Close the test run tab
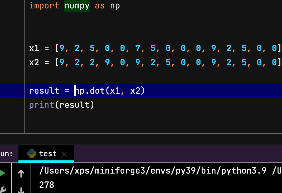Image resolution: width=282 pixels, height=193 pixels. tap(64, 154)
